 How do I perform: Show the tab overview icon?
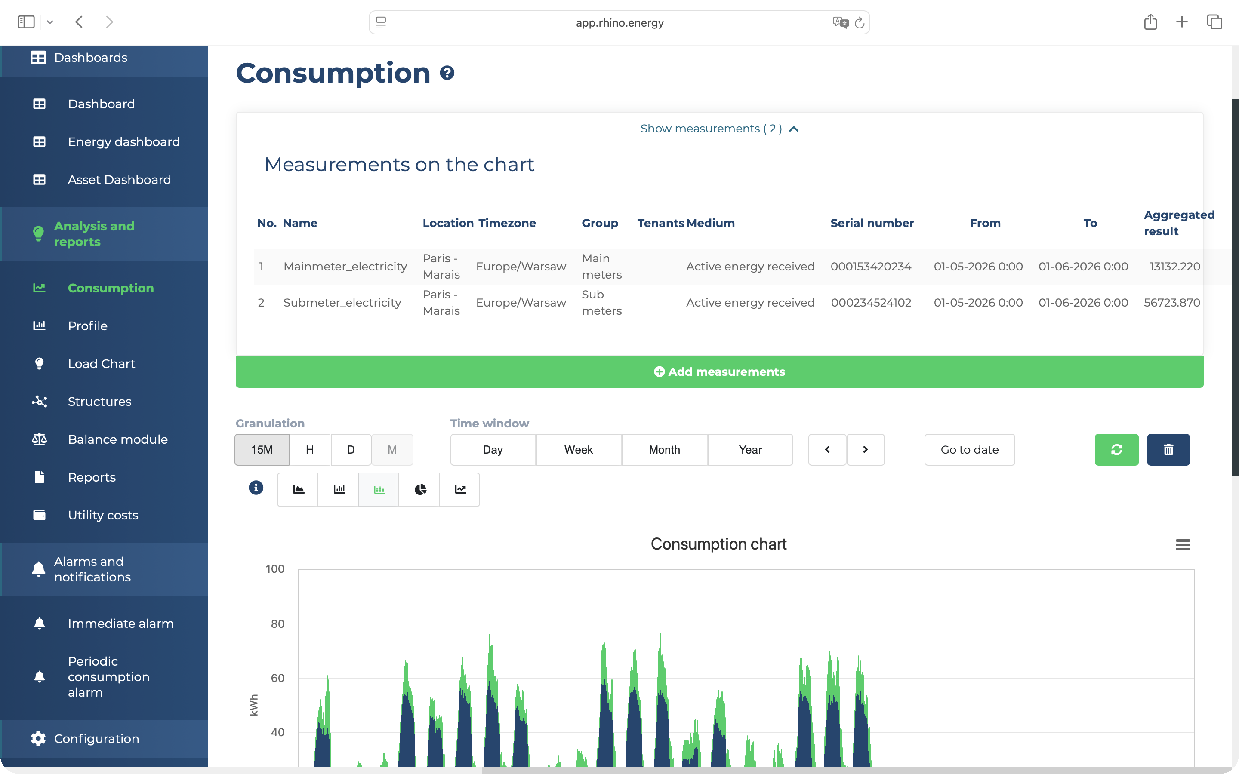point(1214,22)
